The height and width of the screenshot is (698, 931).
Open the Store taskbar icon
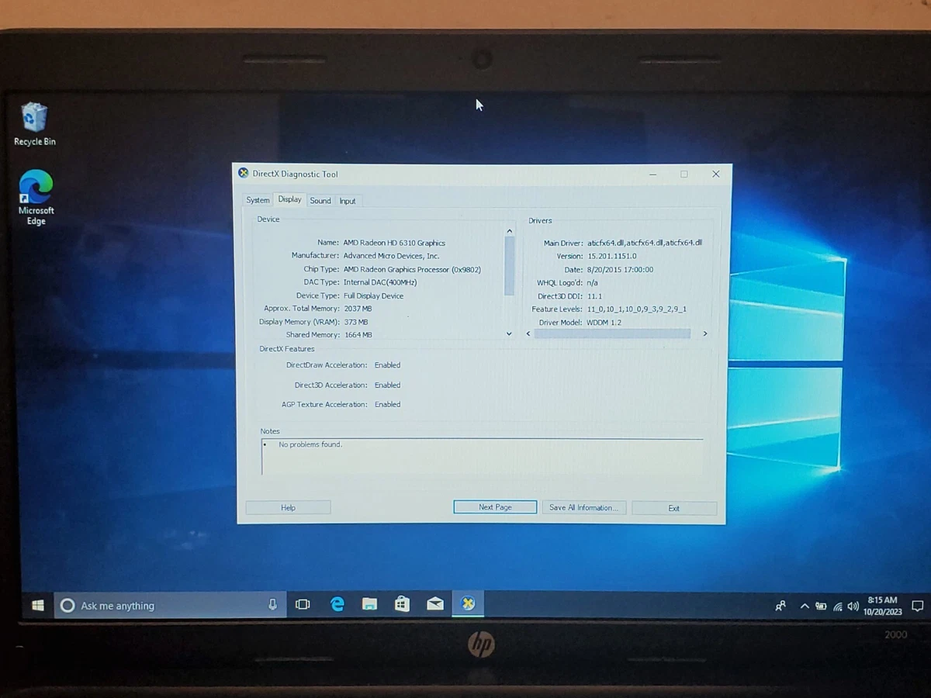(x=402, y=604)
